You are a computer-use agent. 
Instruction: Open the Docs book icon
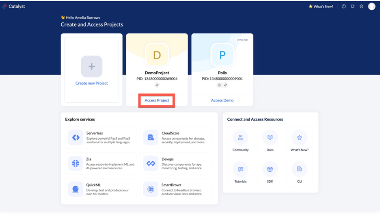coord(270,138)
